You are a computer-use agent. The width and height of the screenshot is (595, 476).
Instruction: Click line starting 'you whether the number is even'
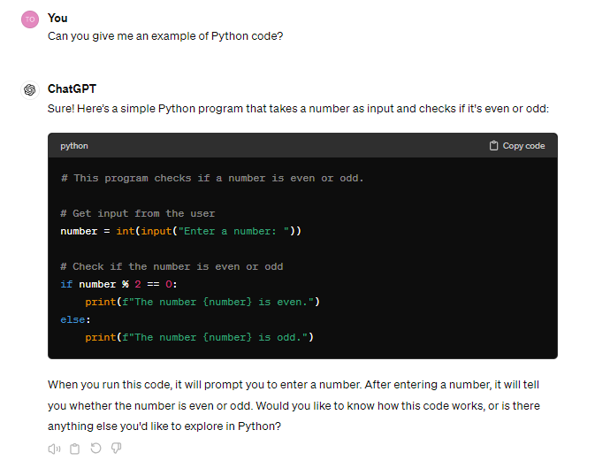(294, 406)
